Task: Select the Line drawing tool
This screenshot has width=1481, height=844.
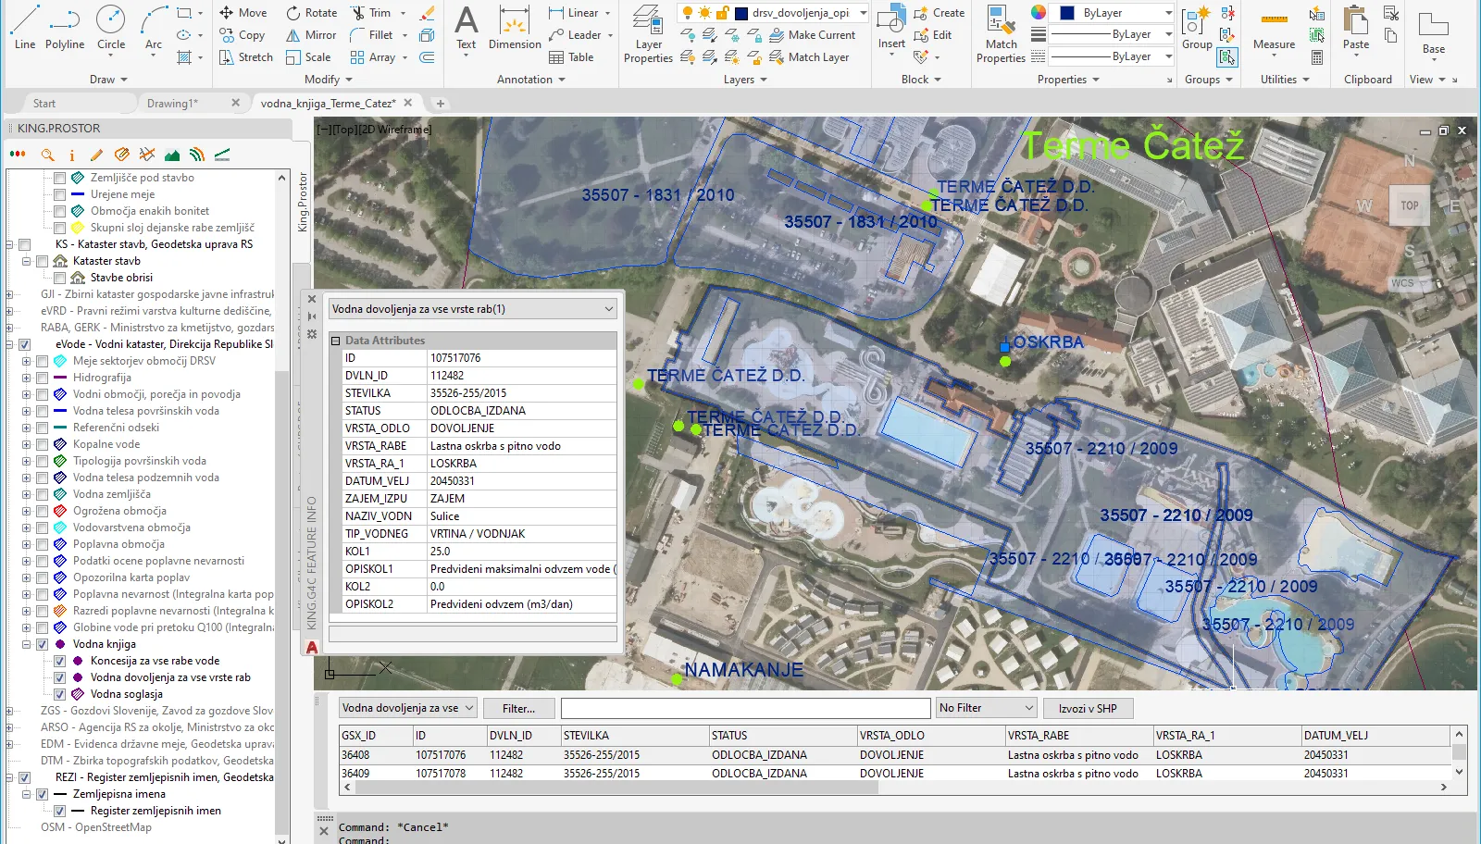Action: click(x=25, y=28)
